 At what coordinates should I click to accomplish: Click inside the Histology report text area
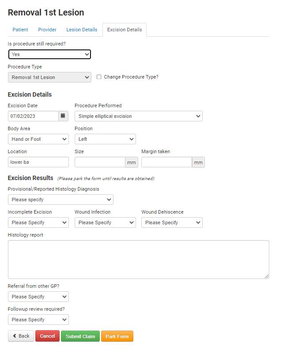139,260
